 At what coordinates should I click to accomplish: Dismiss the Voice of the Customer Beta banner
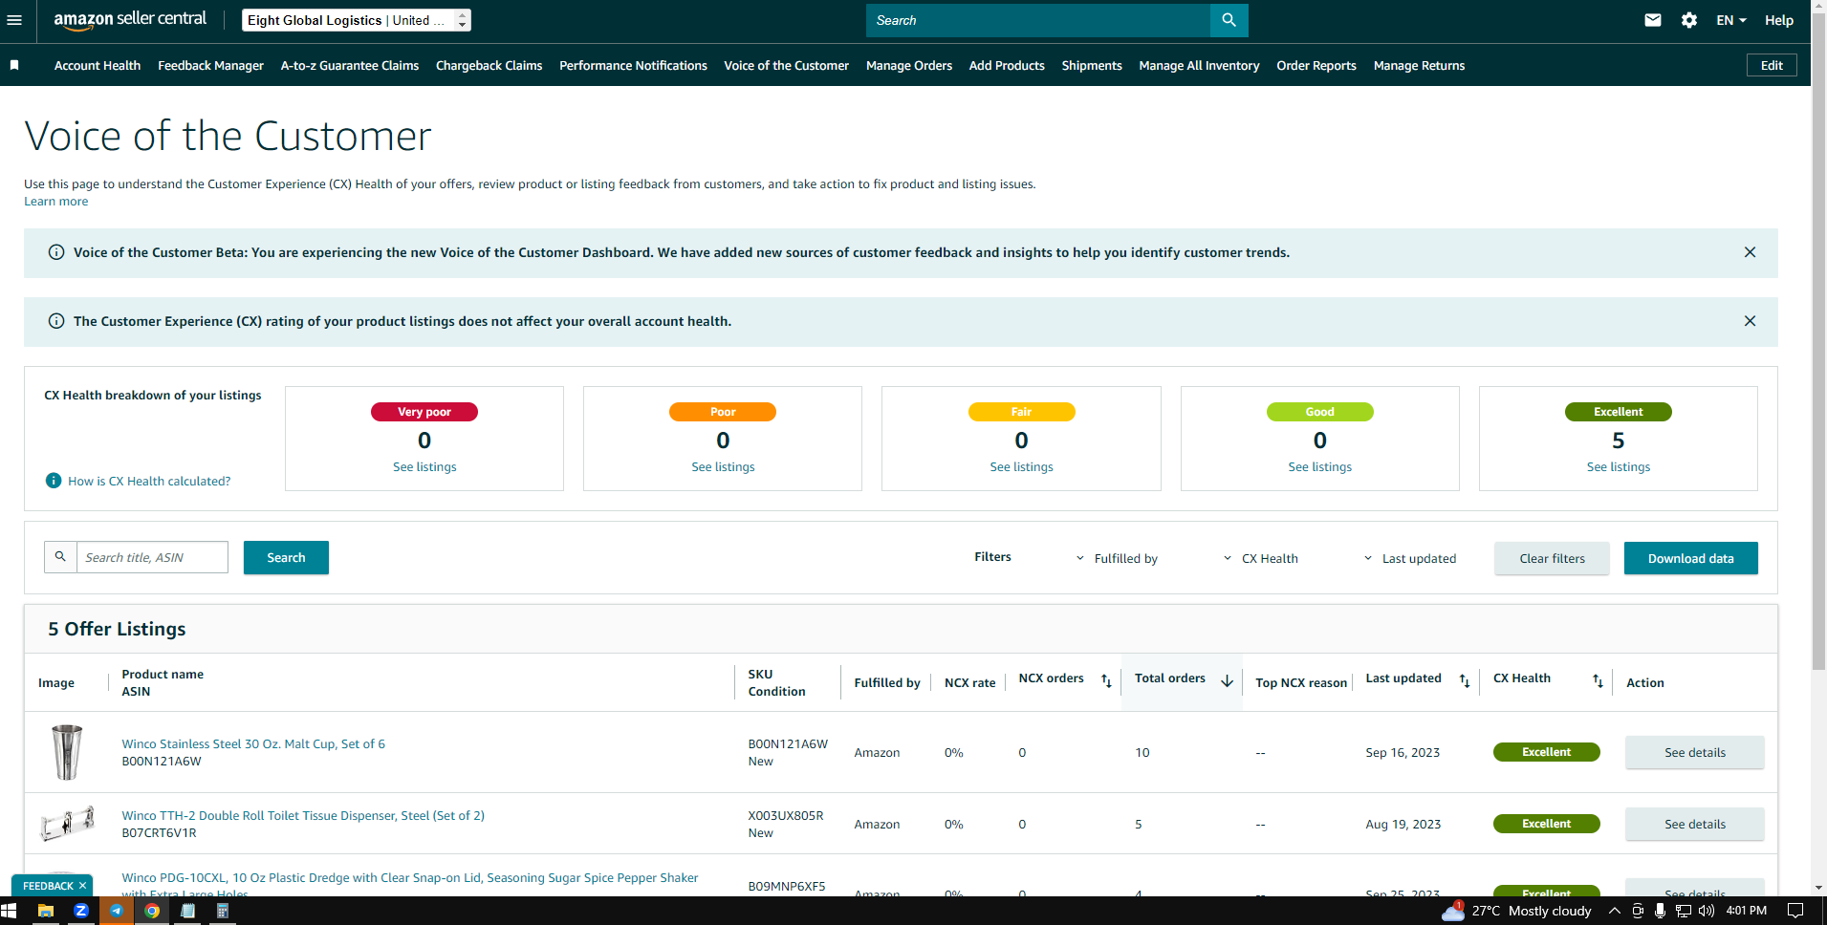(x=1750, y=252)
